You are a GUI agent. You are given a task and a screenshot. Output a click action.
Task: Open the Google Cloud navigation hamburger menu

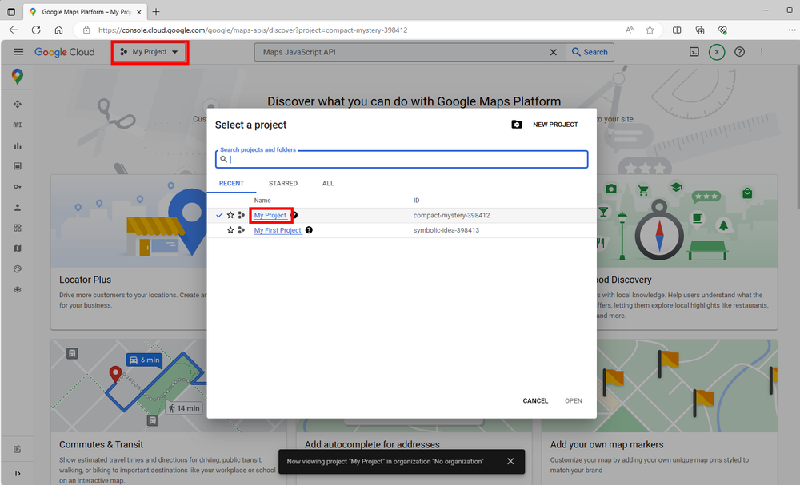(x=18, y=52)
